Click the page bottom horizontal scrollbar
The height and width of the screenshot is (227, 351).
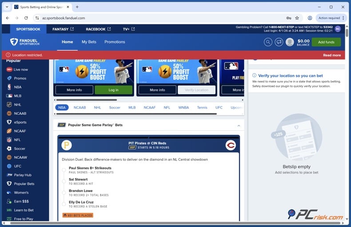point(175,223)
